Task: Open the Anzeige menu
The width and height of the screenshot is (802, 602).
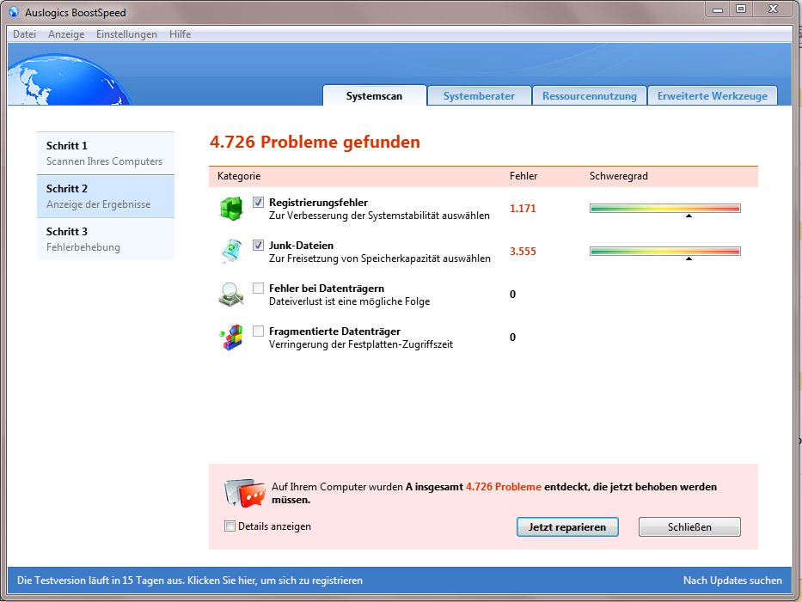Action: pyautogui.click(x=66, y=34)
